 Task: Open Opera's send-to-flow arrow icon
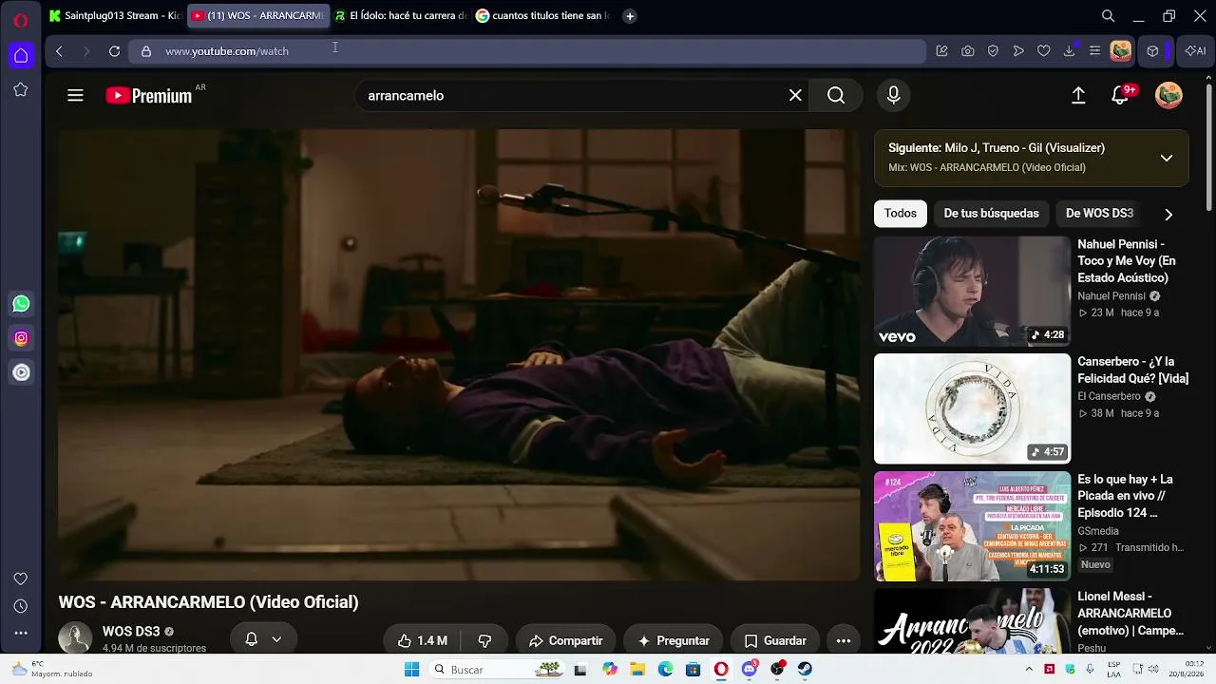[x=1018, y=51]
